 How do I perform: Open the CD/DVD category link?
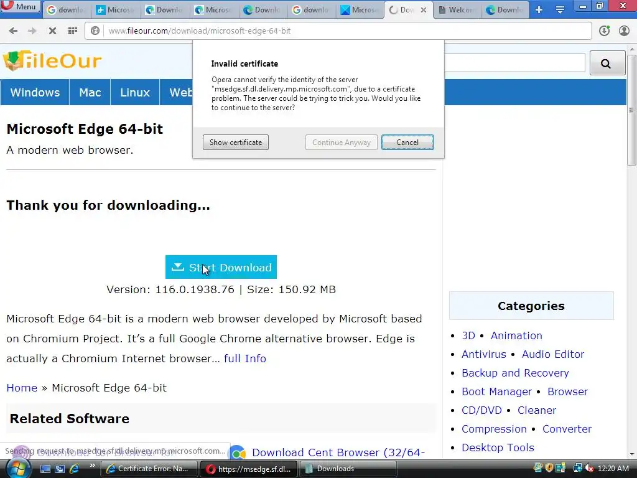click(481, 411)
